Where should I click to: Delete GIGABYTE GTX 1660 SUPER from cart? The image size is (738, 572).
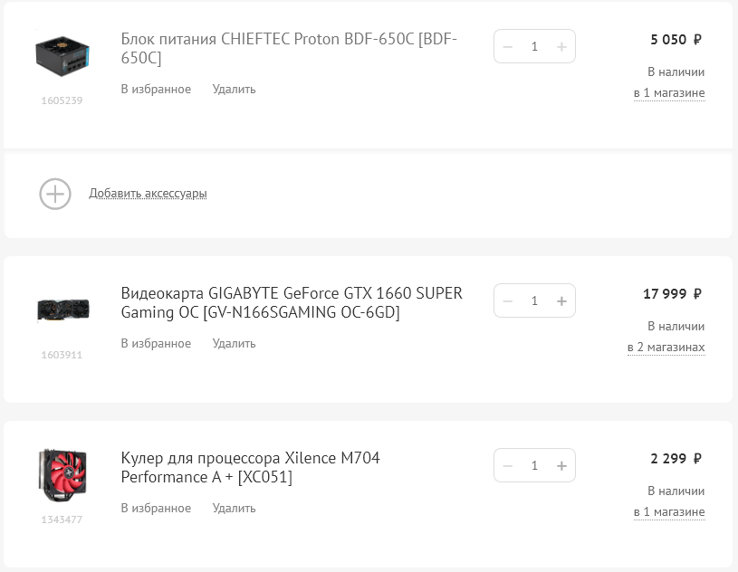tap(234, 344)
